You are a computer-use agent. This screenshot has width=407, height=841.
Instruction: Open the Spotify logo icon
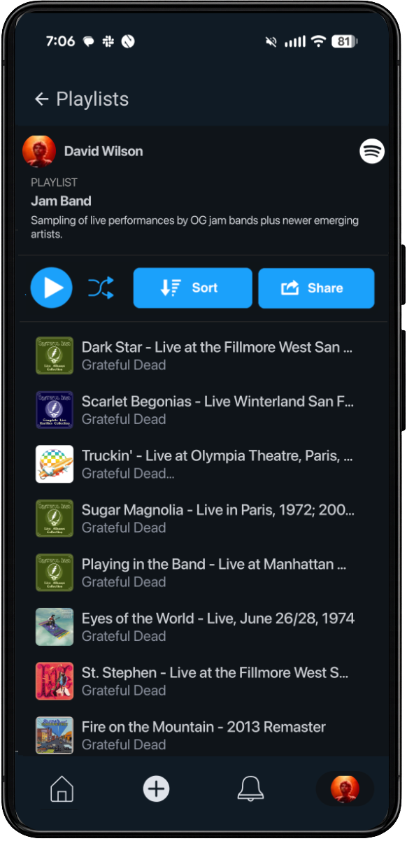pyautogui.click(x=372, y=150)
